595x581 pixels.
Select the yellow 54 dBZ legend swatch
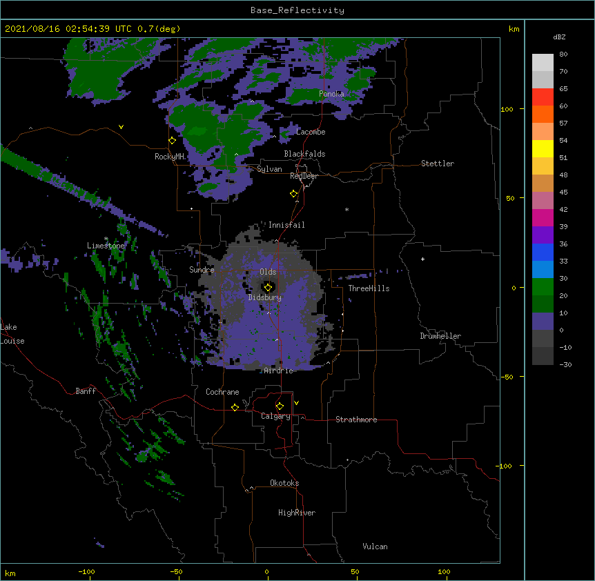click(543, 148)
